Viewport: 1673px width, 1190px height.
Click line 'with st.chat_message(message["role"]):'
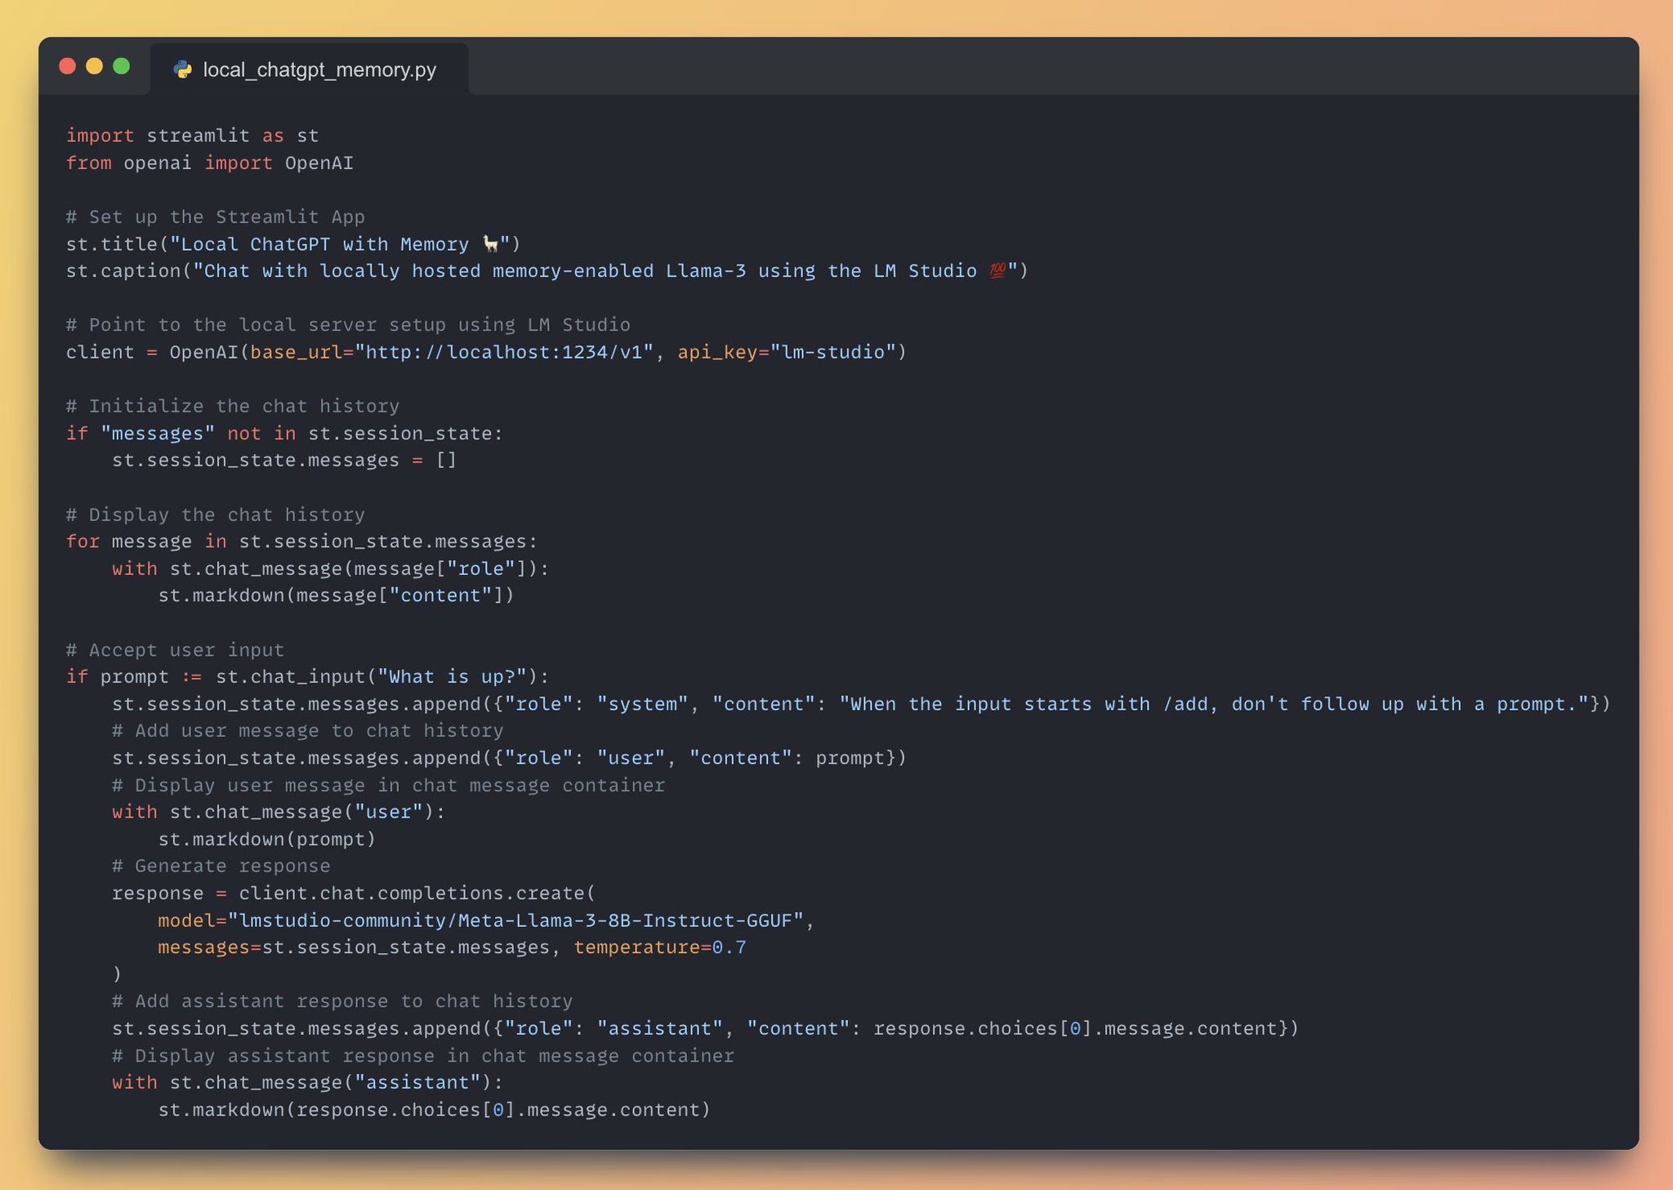click(x=331, y=568)
